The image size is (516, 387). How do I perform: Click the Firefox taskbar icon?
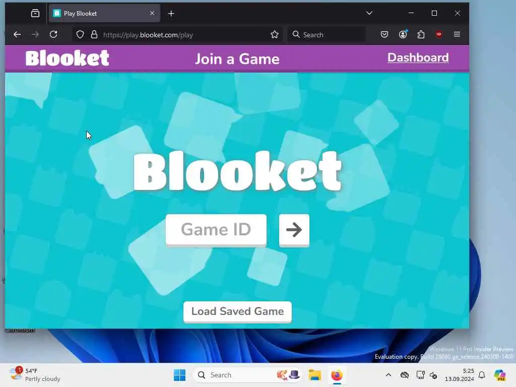[337, 375]
